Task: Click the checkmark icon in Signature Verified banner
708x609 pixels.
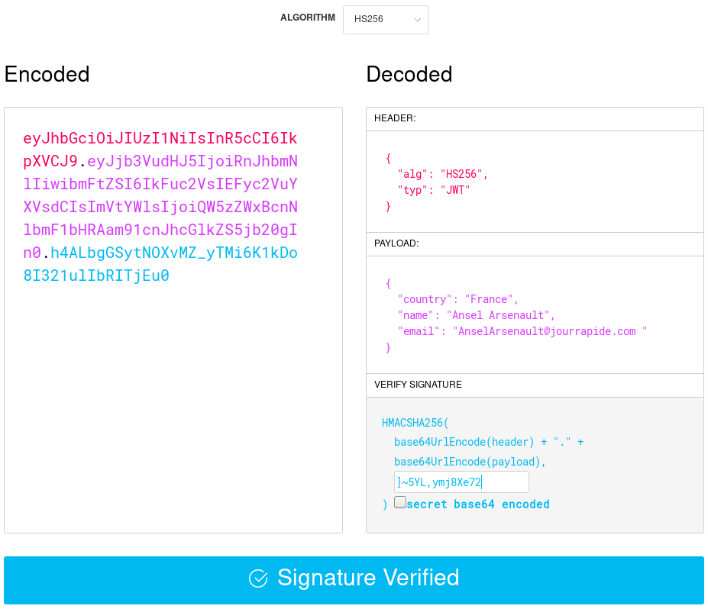Action: click(258, 578)
